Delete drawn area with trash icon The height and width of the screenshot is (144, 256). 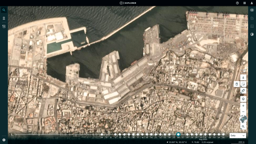(236, 84)
